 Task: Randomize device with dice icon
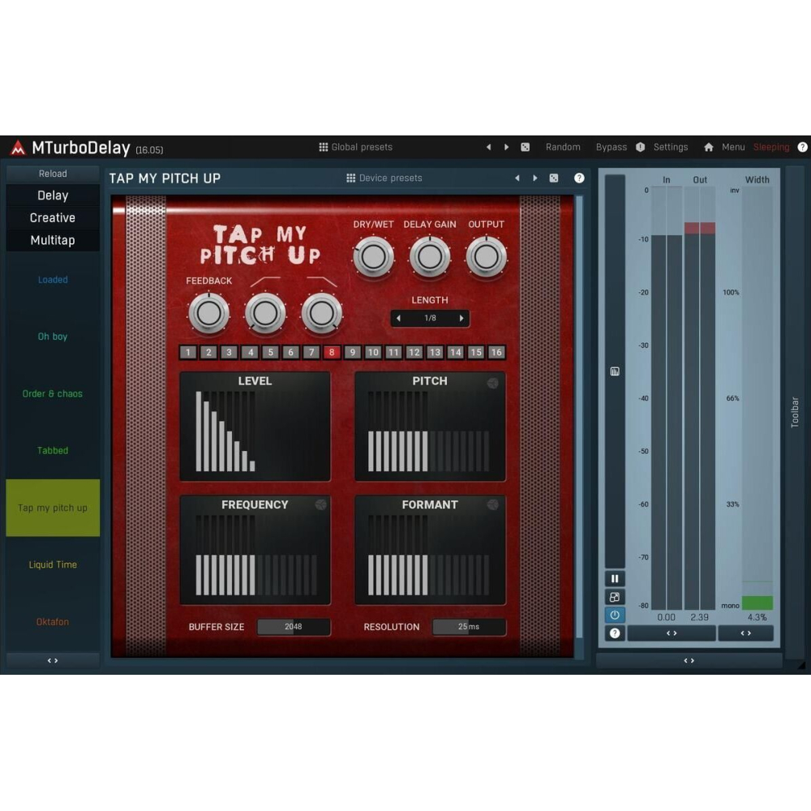pos(553,178)
